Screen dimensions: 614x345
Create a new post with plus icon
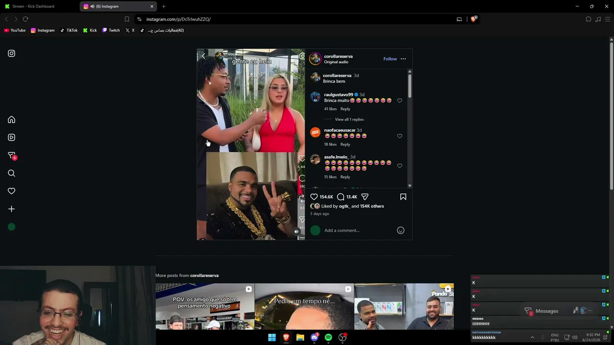(12, 209)
